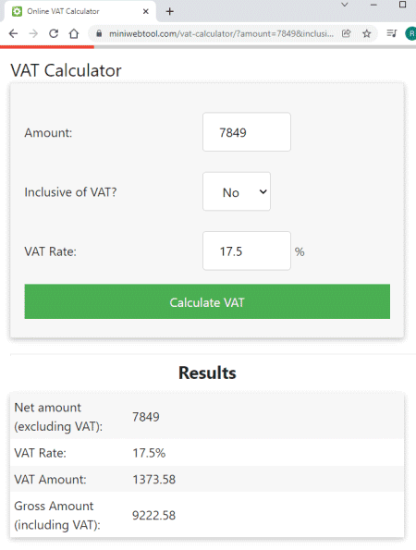Click the miniwebtool.com address bar URL

pyautogui.click(x=221, y=33)
